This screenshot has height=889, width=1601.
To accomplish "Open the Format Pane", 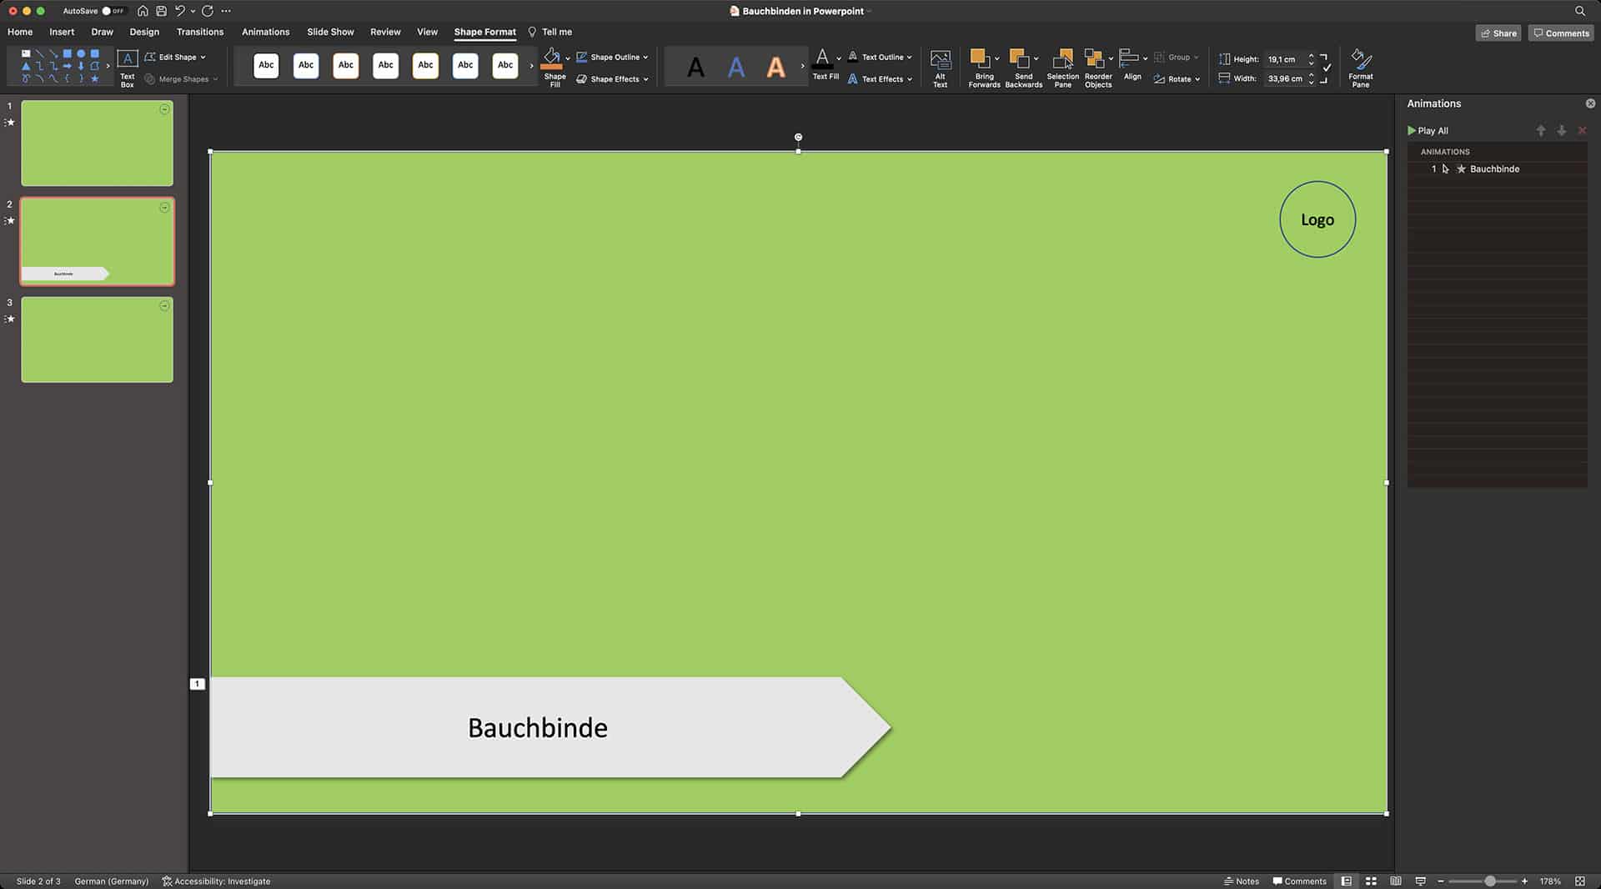I will click(x=1360, y=67).
